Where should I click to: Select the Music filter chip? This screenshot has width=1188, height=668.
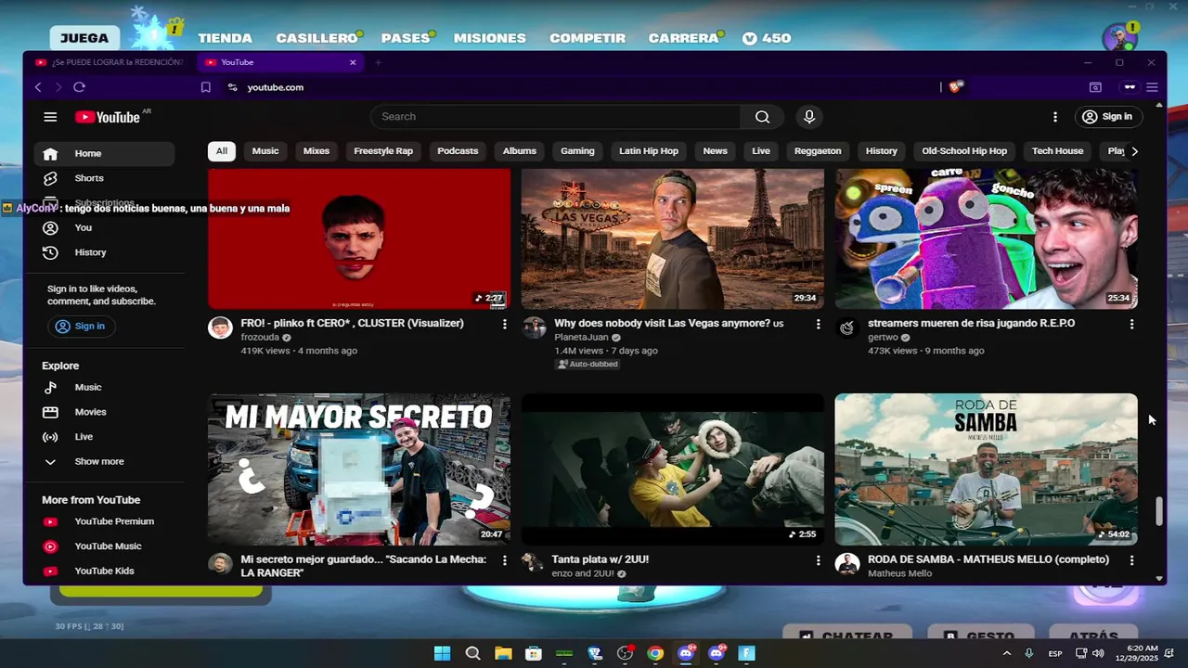coord(265,151)
